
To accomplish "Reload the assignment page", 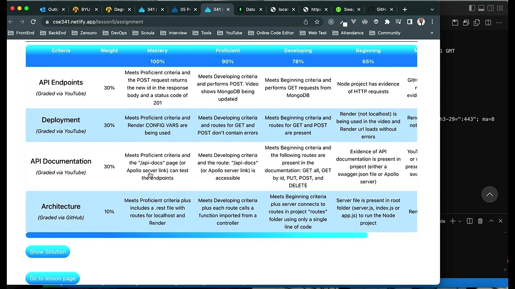I will [33, 22].
